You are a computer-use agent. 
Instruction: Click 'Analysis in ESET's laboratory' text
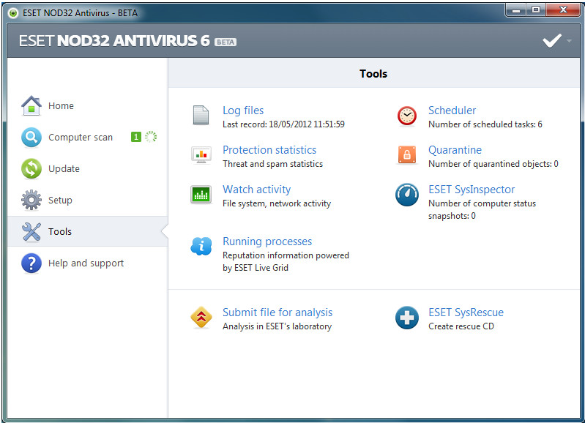pyautogui.click(x=277, y=326)
